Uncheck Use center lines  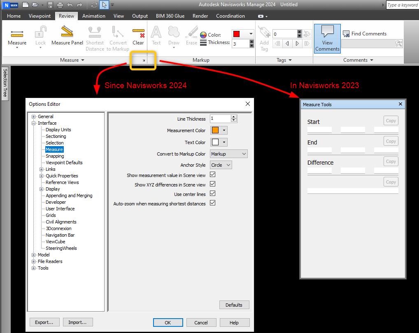[x=213, y=193]
